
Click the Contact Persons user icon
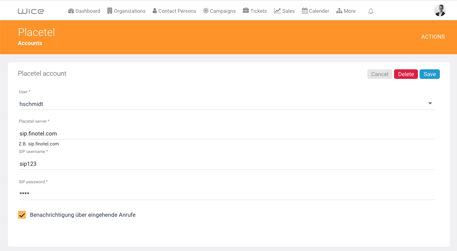tap(155, 11)
